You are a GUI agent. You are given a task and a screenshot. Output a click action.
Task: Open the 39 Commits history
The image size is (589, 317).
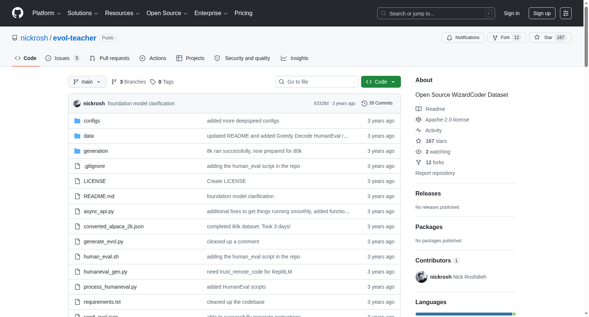point(377,103)
